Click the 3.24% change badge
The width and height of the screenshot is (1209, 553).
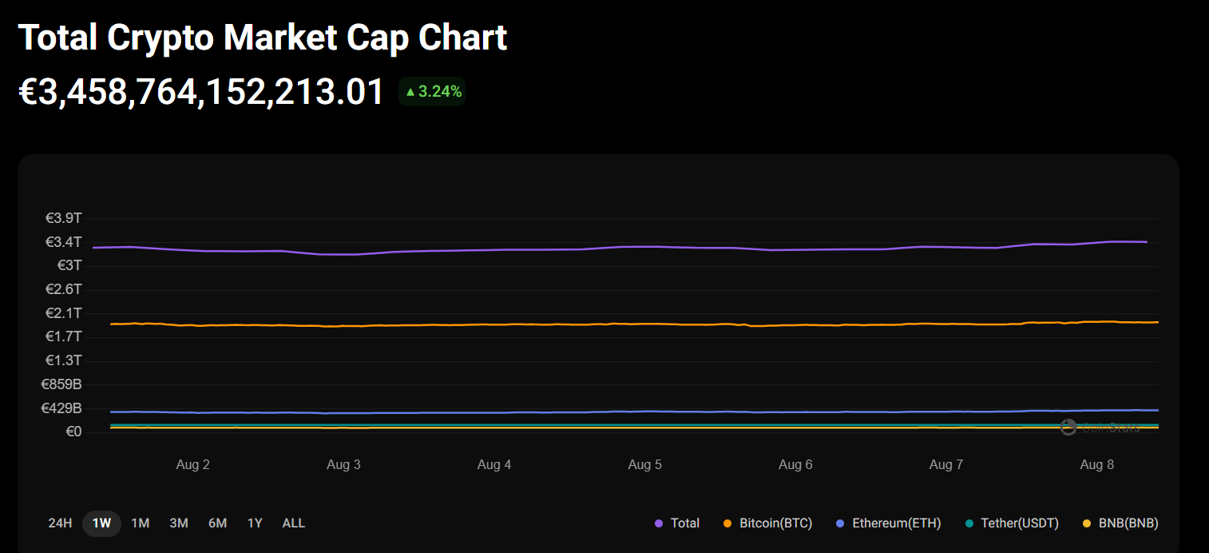click(x=431, y=91)
